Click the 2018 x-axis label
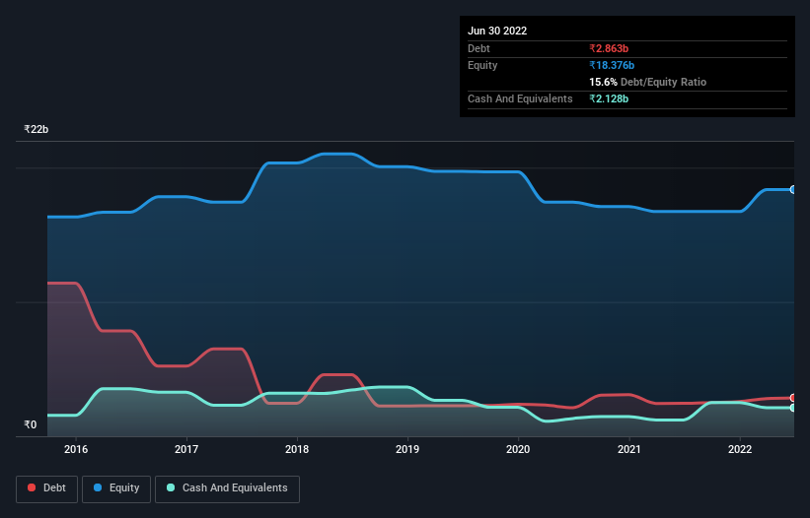810x518 pixels. pyautogui.click(x=297, y=449)
